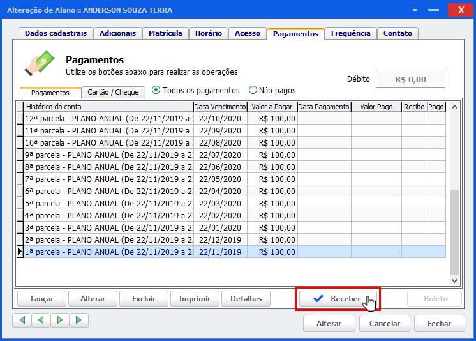Click Valor Pago column header
Image resolution: width=476 pixels, height=341 pixels.
pos(376,107)
